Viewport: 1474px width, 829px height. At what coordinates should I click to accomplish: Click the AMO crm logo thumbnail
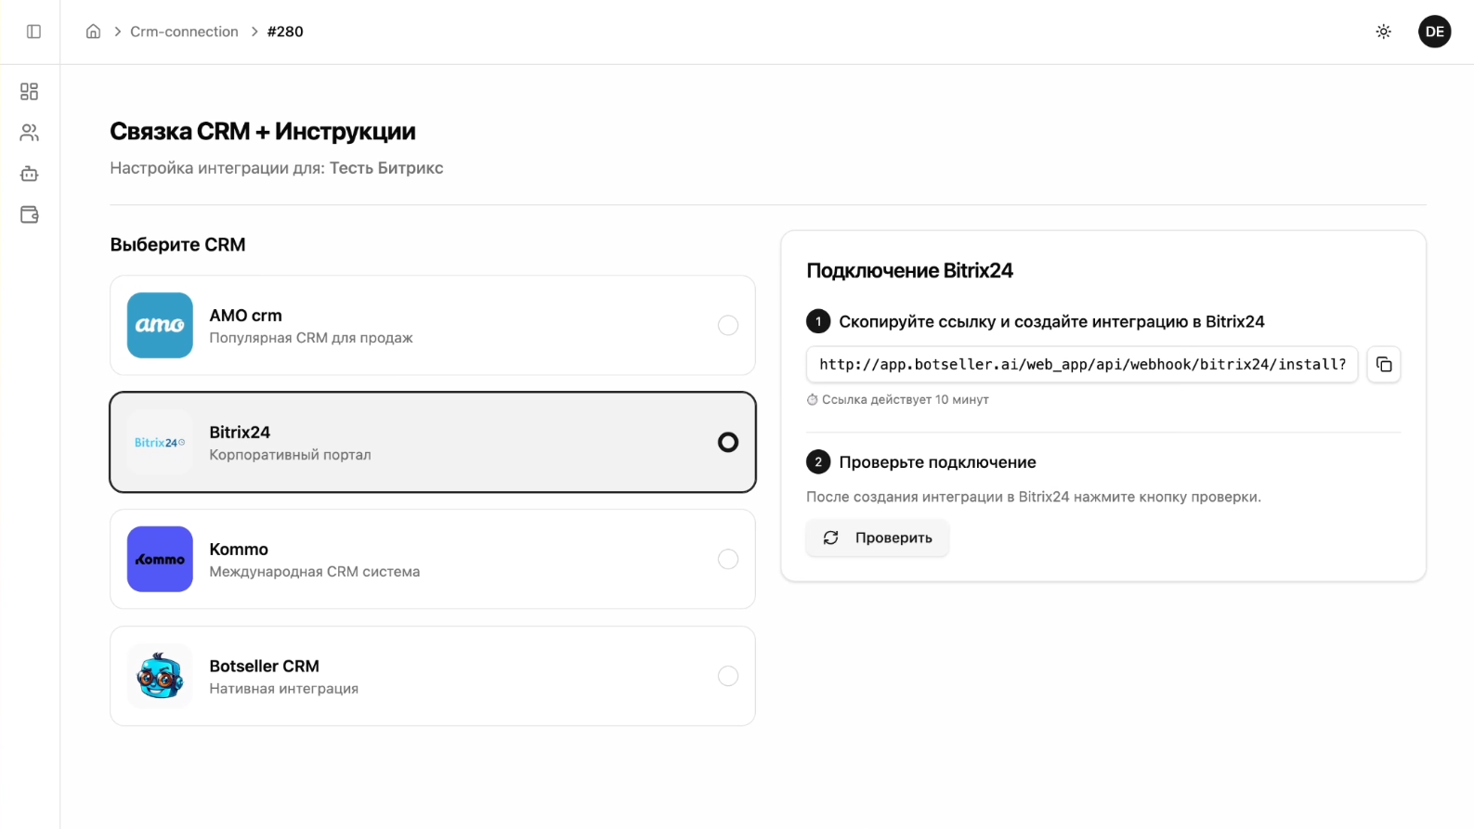click(160, 326)
